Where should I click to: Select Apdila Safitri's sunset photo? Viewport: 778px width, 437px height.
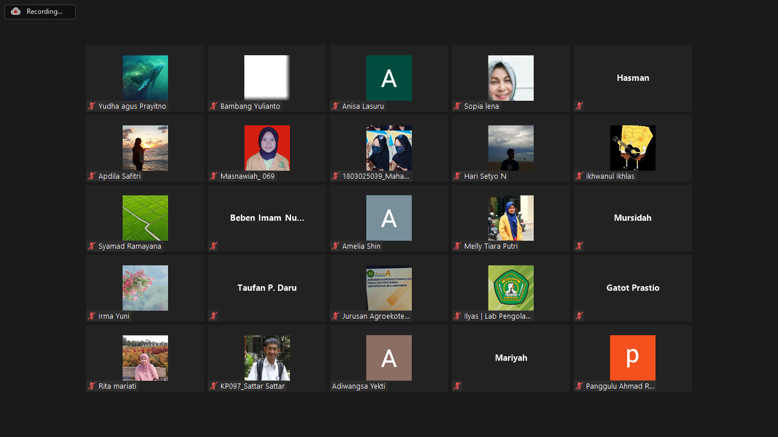point(145,148)
